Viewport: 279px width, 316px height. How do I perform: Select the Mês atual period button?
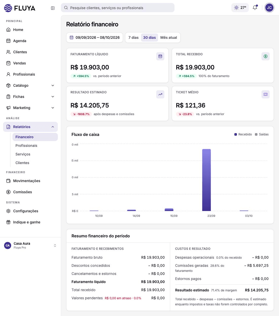[169, 38]
